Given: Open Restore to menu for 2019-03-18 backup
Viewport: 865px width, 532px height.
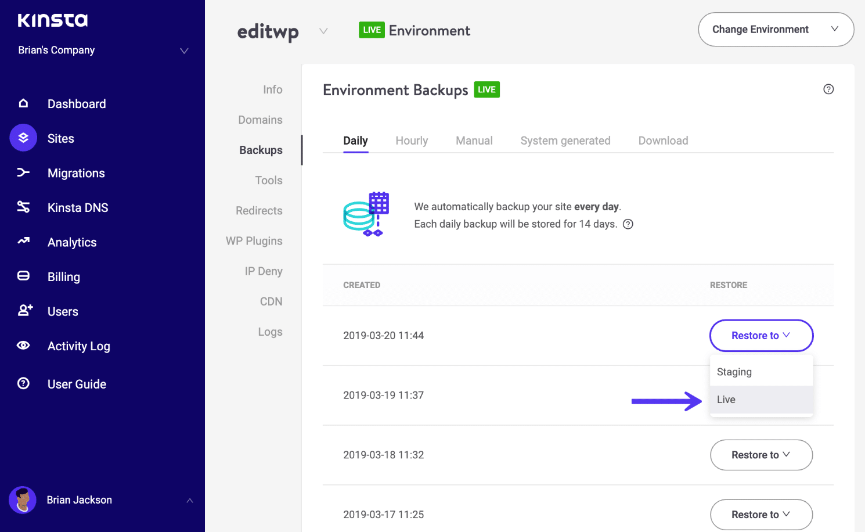Looking at the screenshot, I should tap(761, 455).
